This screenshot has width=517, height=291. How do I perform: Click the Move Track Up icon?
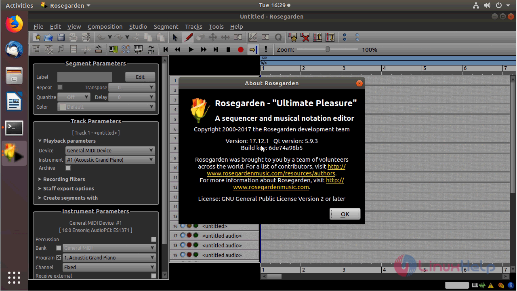[317, 37]
